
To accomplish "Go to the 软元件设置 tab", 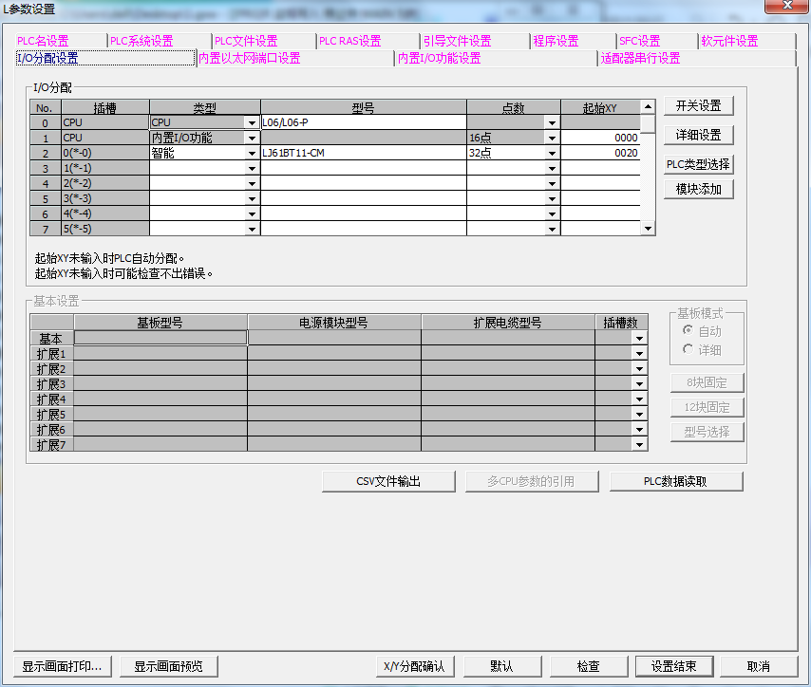I will tap(729, 41).
